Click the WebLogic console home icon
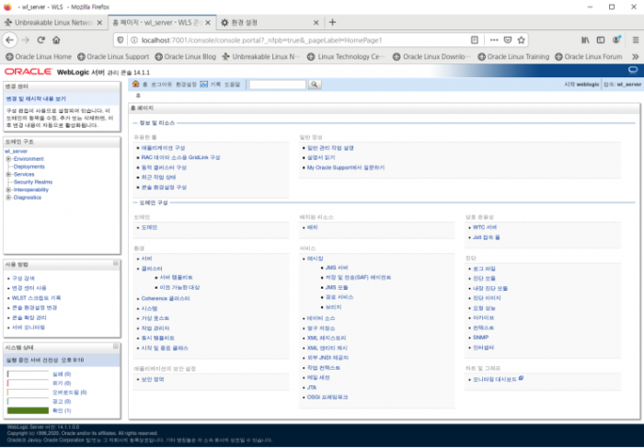Viewport: 644px width, 448px height. (136, 85)
